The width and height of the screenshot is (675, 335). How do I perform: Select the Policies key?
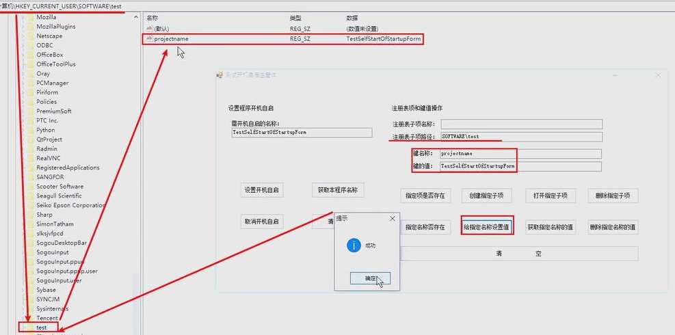coord(47,102)
